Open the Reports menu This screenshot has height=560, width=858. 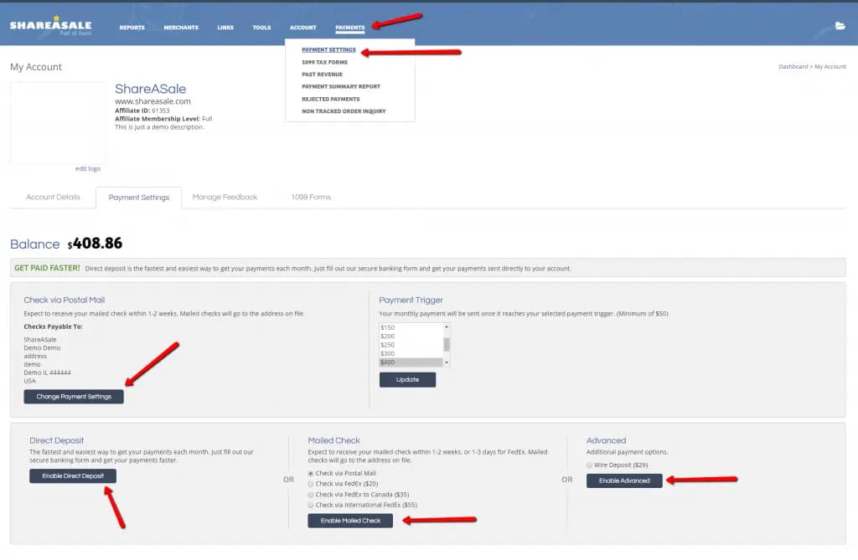pyautogui.click(x=132, y=28)
